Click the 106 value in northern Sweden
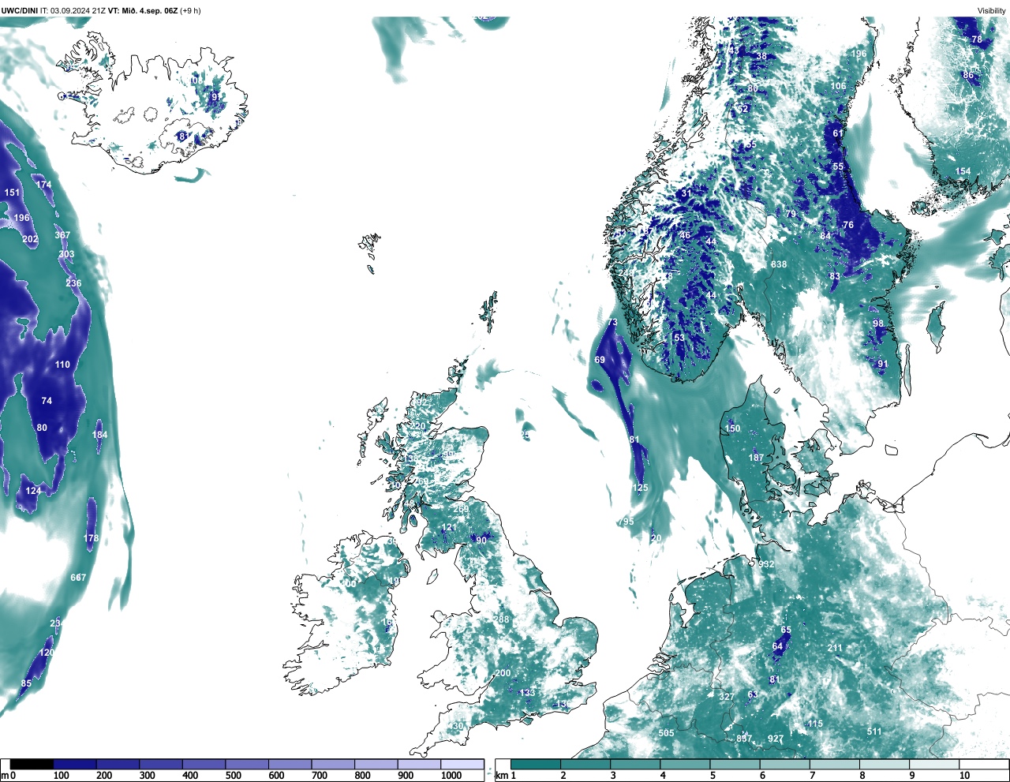 pos(838,86)
